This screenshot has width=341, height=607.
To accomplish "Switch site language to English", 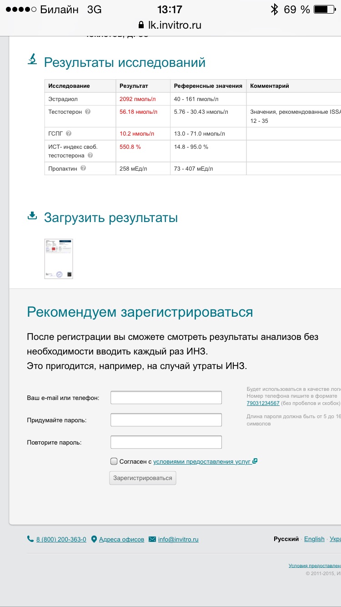I will 314,539.
